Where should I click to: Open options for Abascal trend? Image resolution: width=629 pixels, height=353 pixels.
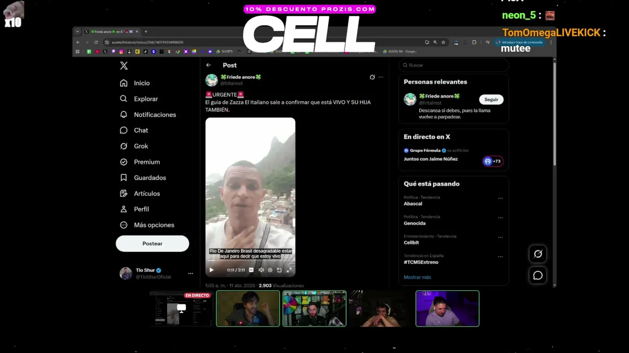pyautogui.click(x=500, y=199)
